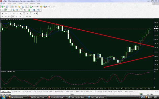Toggle chart Auto Scroll icon
159x99 pixels.
[22, 10]
